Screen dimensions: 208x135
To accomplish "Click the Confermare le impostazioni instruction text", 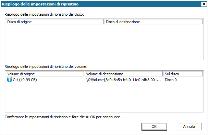I will (x=63, y=117).
